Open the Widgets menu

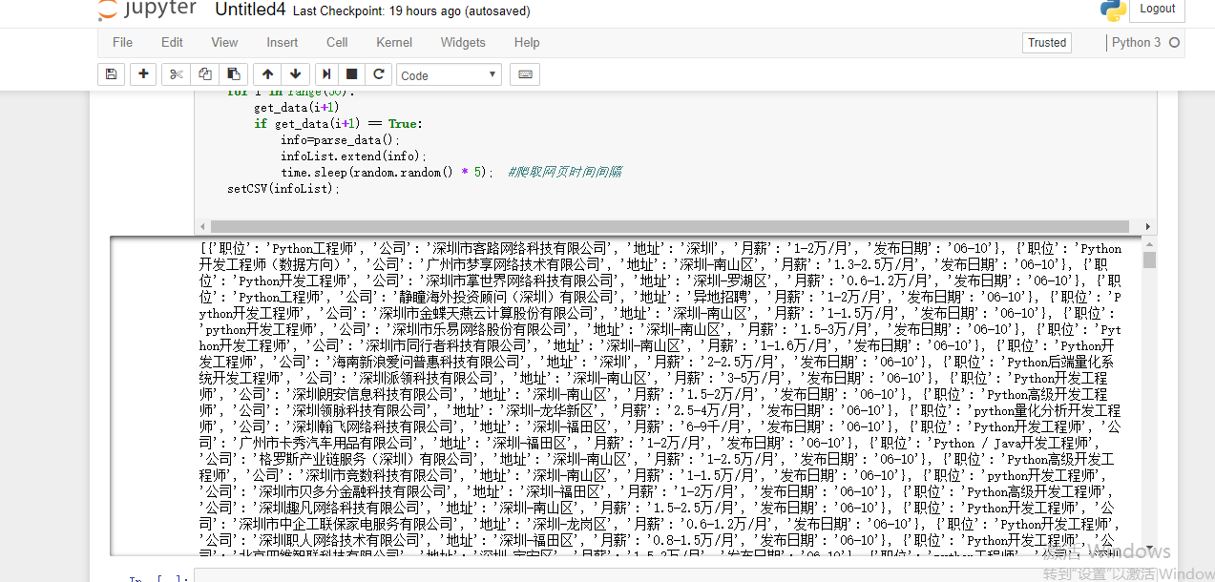(x=463, y=42)
